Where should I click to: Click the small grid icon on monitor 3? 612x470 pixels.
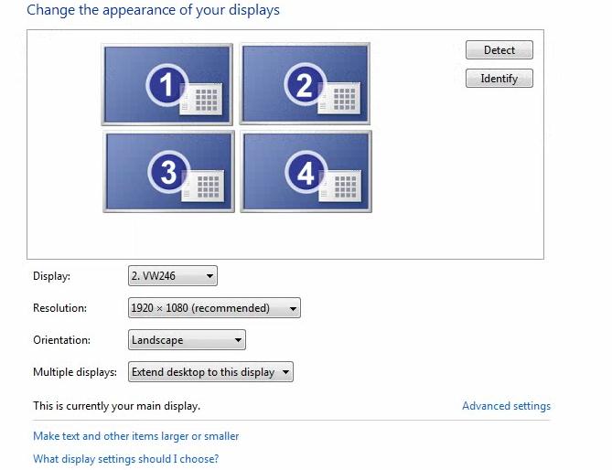(207, 185)
